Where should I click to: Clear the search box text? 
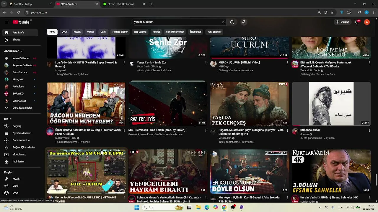pos(223,22)
